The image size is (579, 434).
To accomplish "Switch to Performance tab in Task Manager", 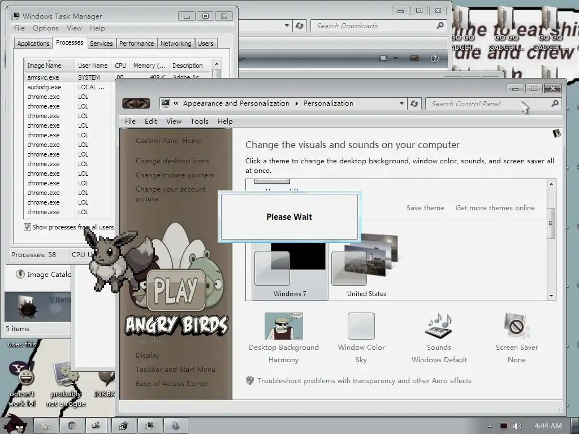I will point(137,44).
